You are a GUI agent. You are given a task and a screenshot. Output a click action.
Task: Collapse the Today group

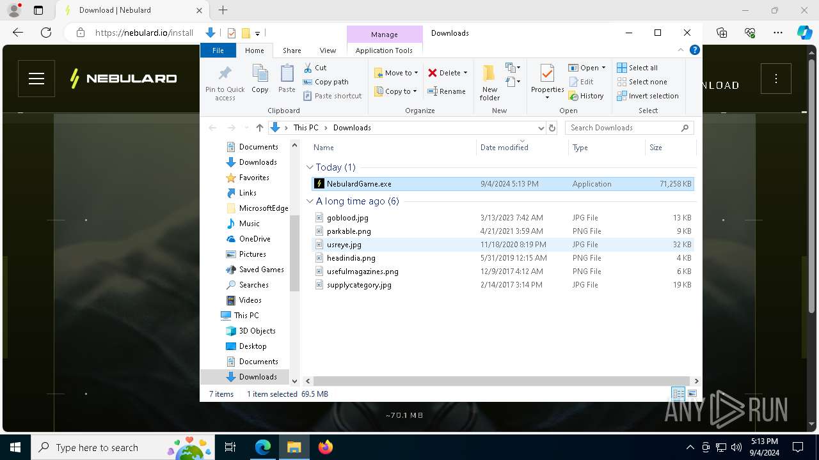310,167
